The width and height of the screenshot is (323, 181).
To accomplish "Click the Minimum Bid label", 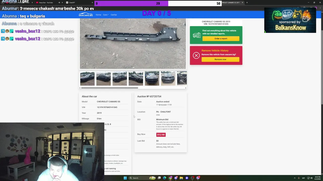I will [x=162, y=119].
